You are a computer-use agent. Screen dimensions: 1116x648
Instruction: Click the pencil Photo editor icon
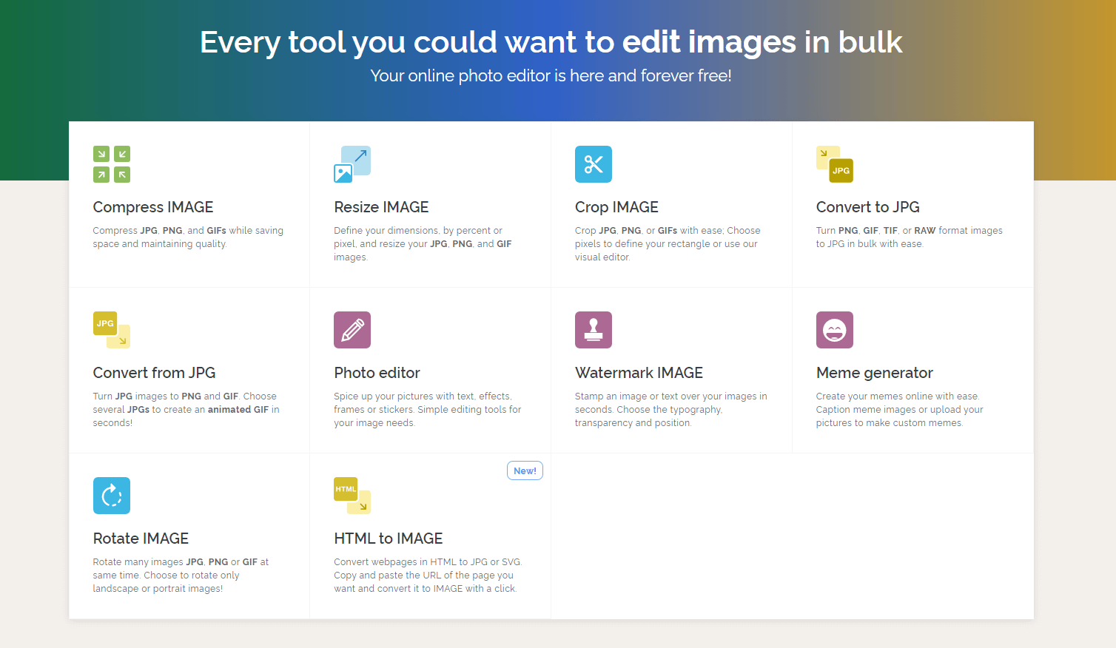coord(352,330)
